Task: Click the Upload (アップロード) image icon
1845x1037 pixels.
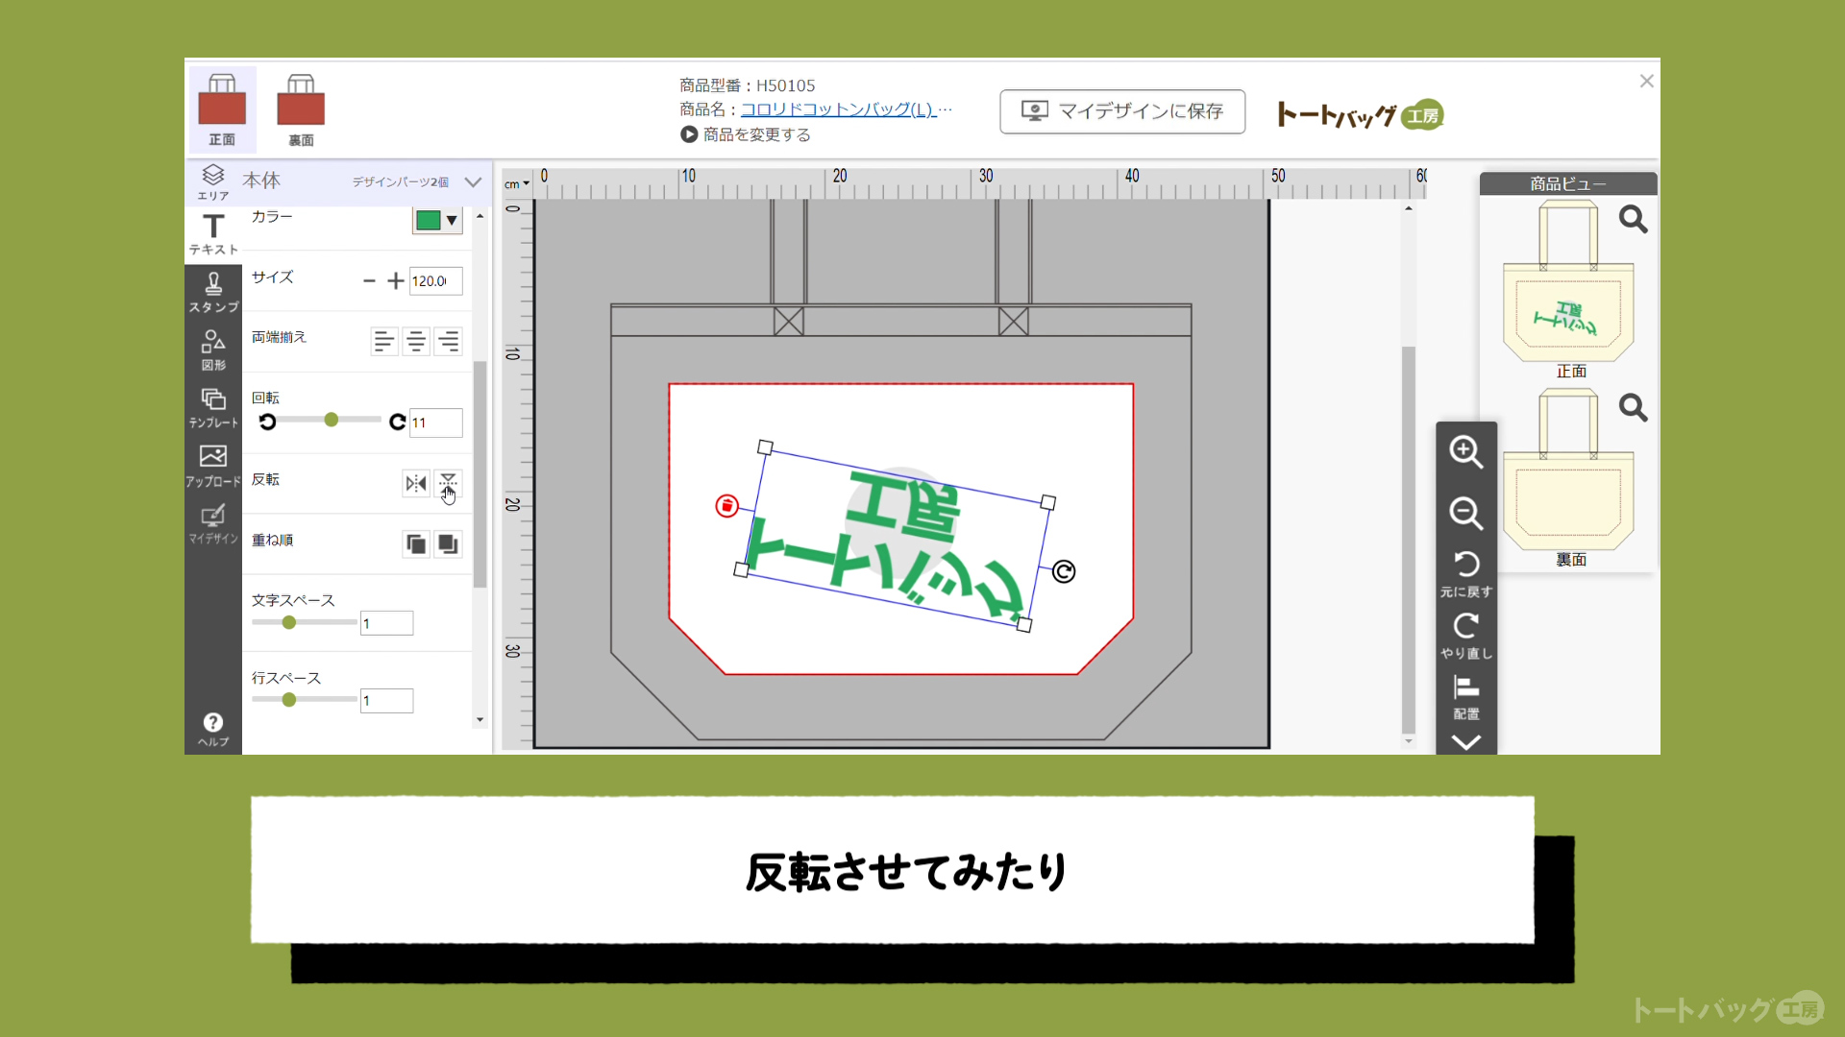Action: pyautogui.click(x=213, y=465)
